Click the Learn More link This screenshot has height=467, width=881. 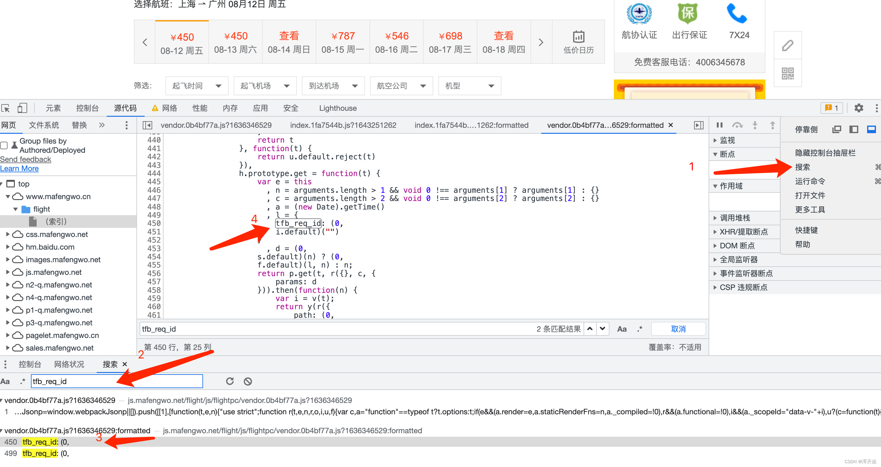(20, 168)
